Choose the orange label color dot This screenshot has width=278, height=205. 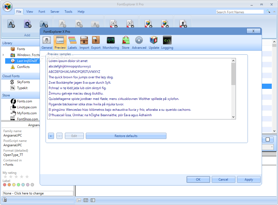tap(9, 185)
